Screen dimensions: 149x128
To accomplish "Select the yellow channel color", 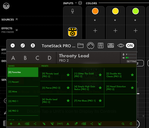I will pos(115,11).
